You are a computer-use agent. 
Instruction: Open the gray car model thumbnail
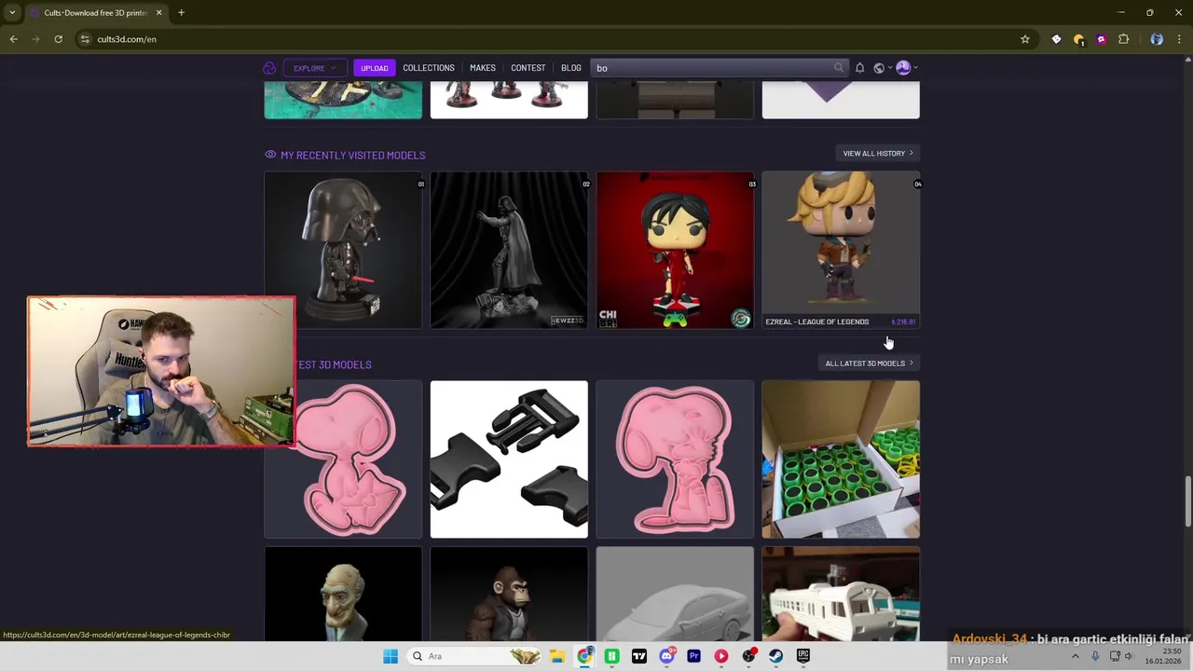tap(675, 595)
